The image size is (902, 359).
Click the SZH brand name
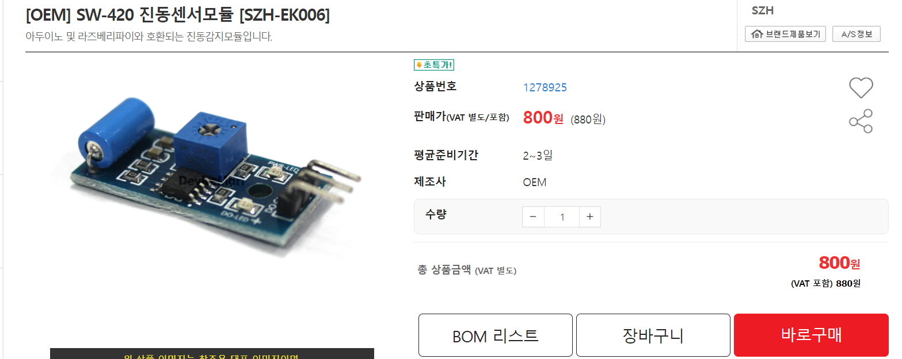[x=763, y=11]
